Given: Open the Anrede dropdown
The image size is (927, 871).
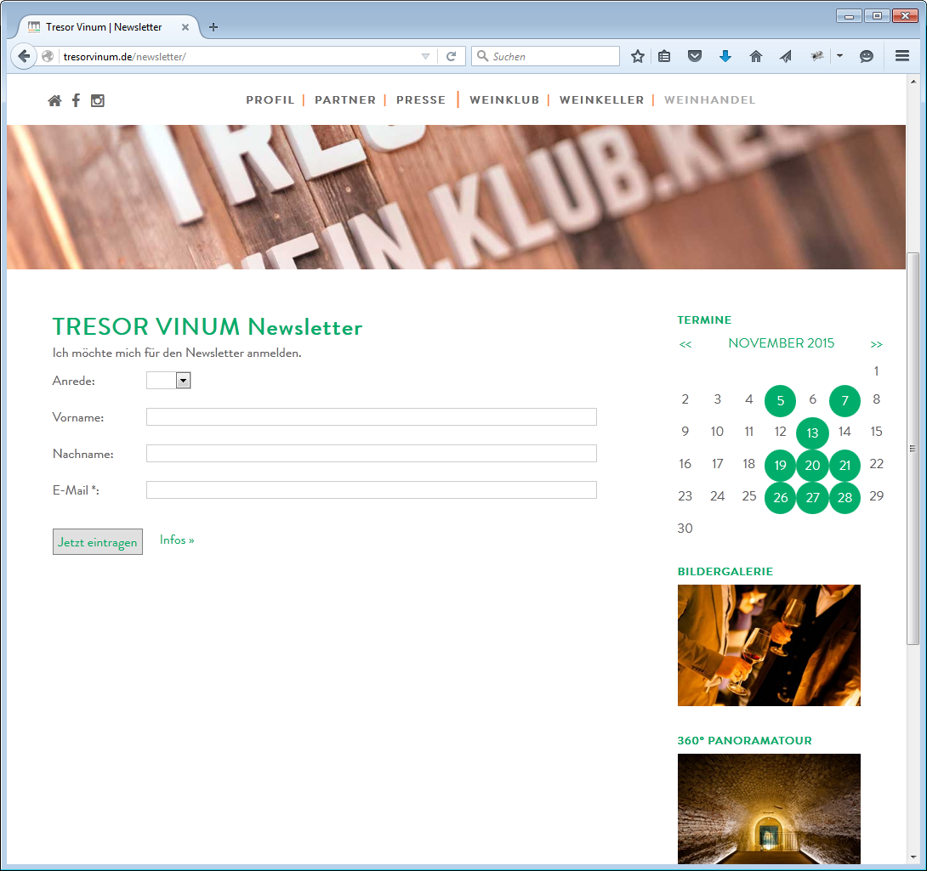Looking at the screenshot, I should coord(168,381).
